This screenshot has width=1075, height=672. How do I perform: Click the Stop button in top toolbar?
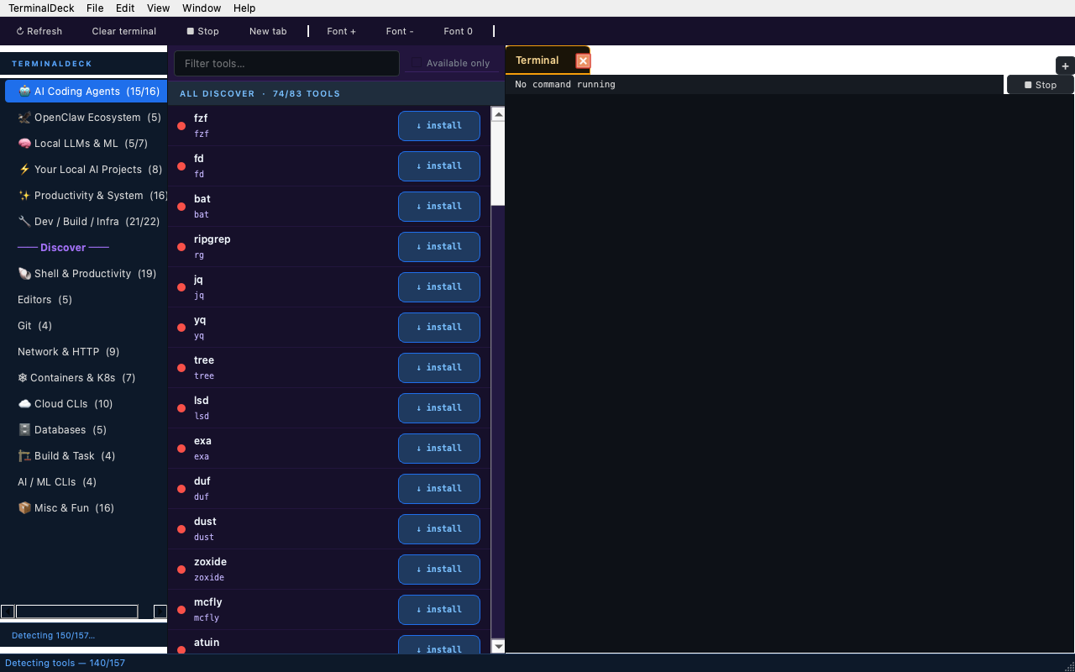203,31
